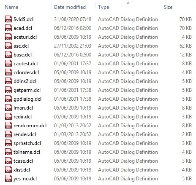
Task: Click file name yes_no.dcl
Action: pyautogui.click(x=25, y=179)
